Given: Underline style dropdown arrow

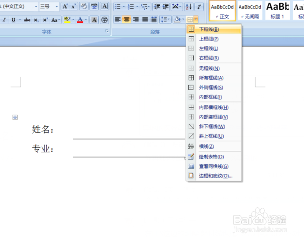Looking at the screenshot, I should coord(20,20).
